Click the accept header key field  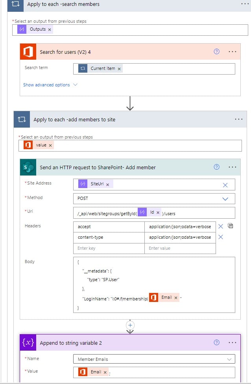[x=109, y=227]
